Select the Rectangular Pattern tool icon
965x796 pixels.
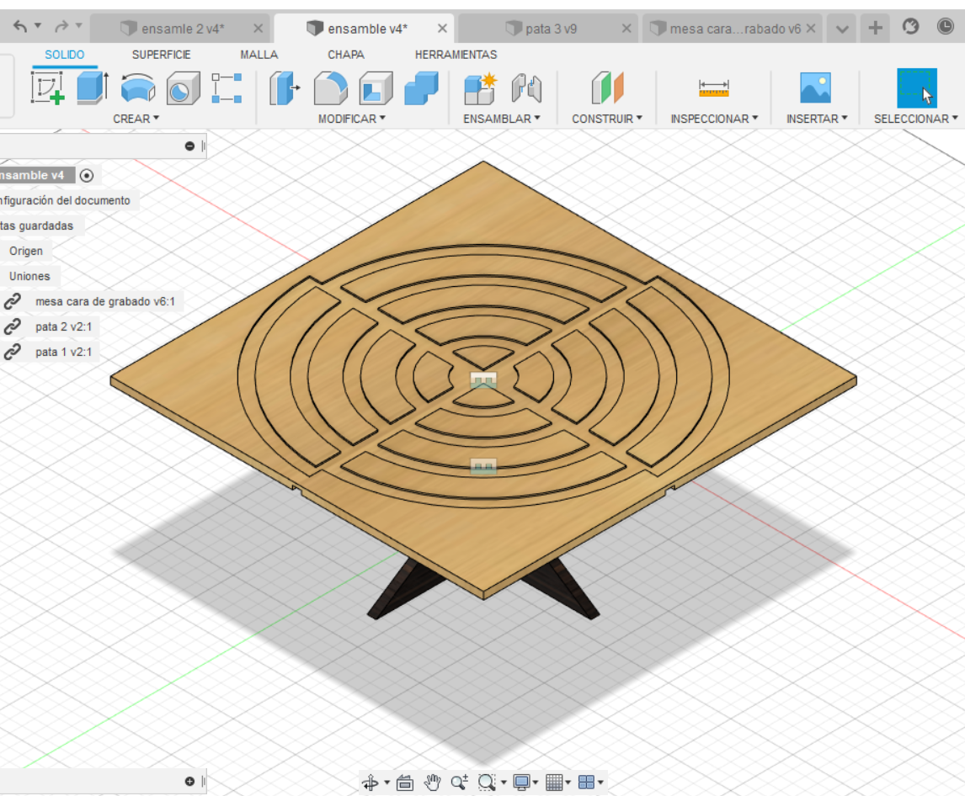pyautogui.click(x=227, y=88)
